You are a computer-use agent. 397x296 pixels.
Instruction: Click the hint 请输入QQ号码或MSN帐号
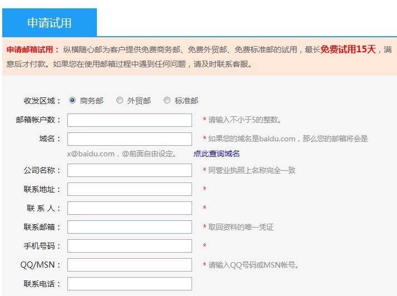pos(254,265)
